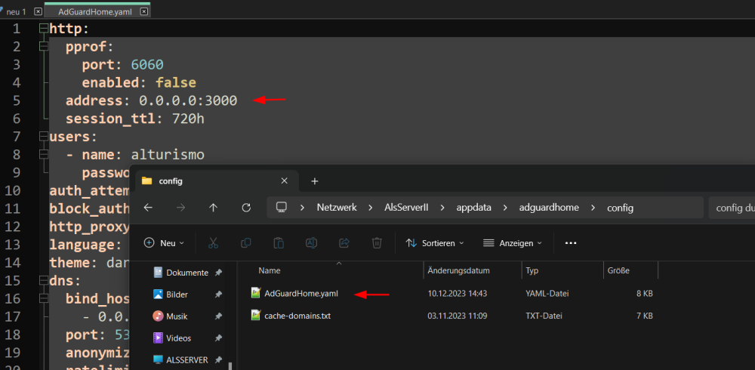Expand chevron after adguardhome breadcrumb
755x370 pixels.
tap(593, 208)
